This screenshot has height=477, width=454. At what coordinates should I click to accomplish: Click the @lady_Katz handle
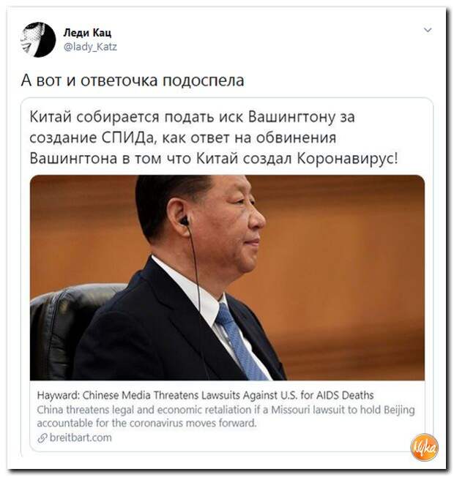point(90,47)
